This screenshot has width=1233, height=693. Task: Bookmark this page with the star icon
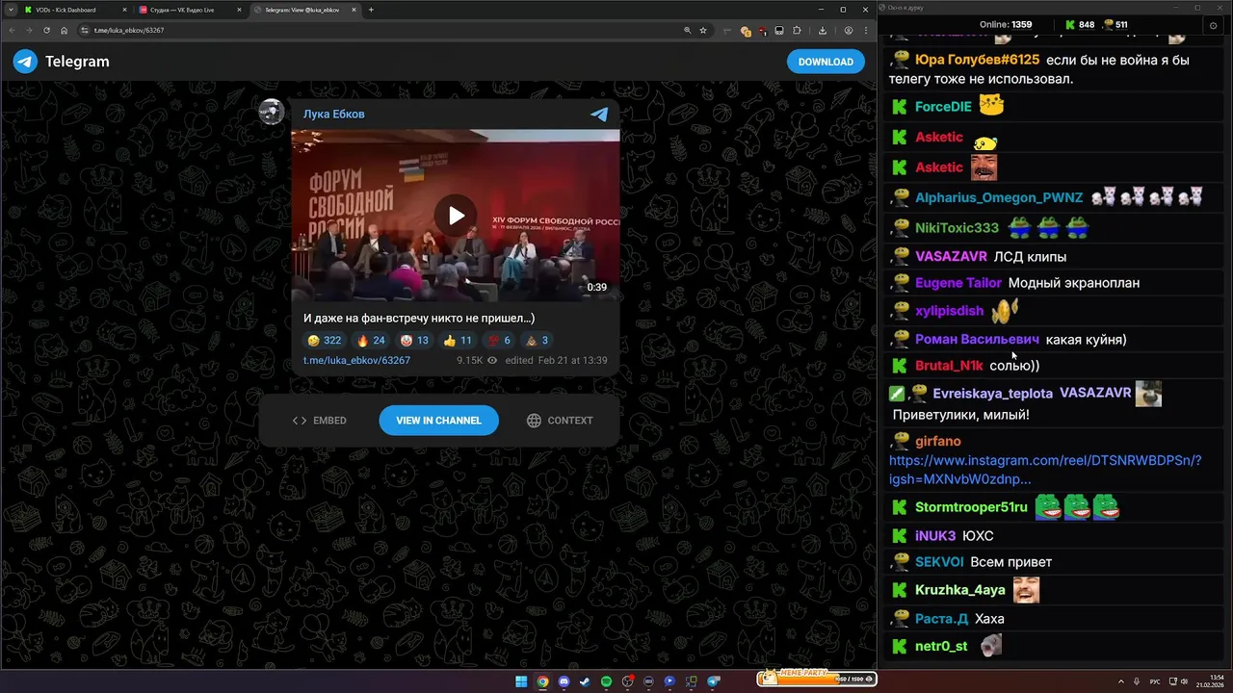tap(703, 30)
